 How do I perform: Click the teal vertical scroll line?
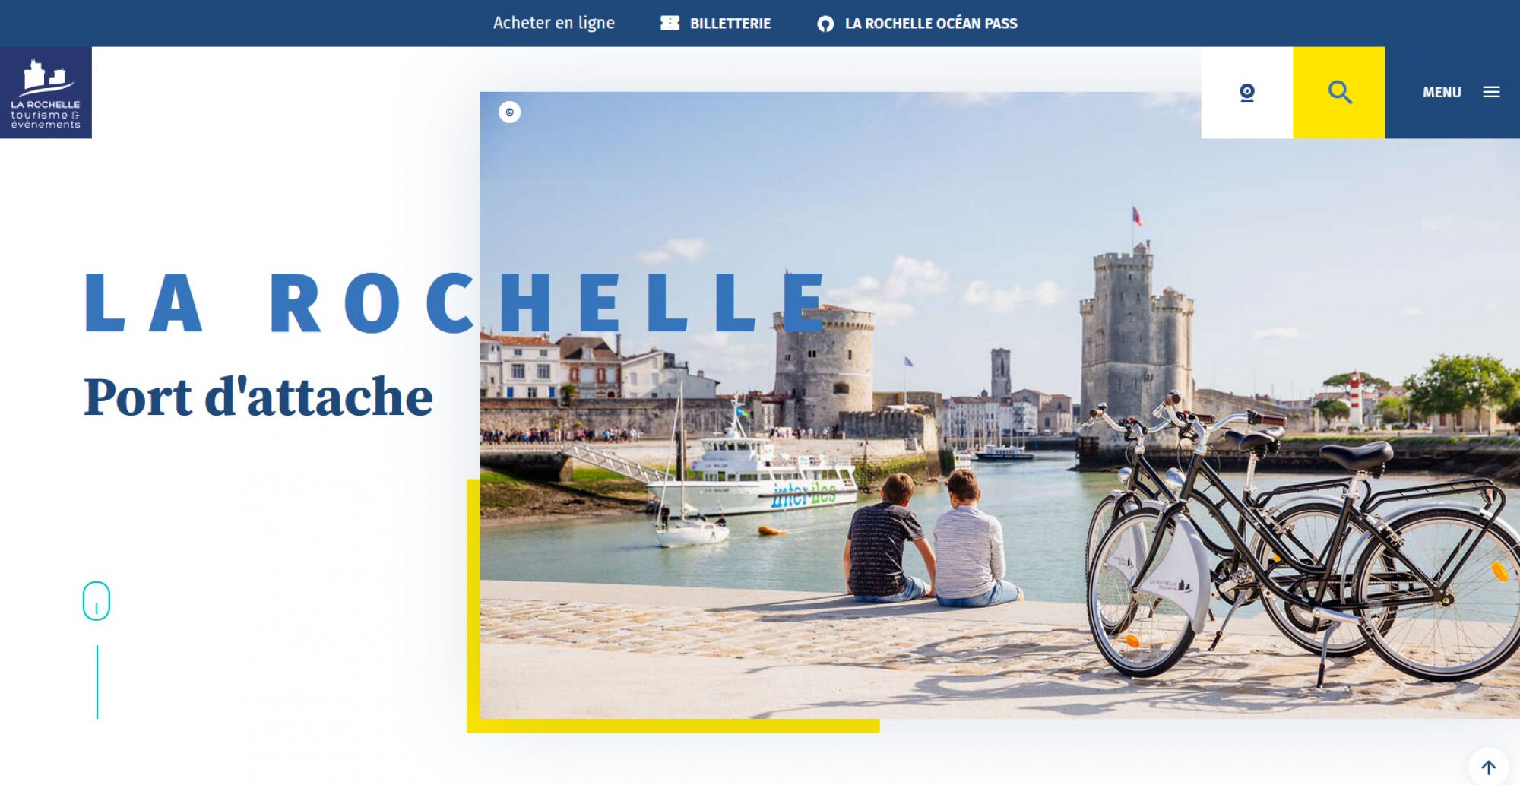97,682
